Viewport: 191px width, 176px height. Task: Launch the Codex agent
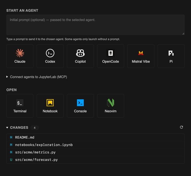point(50,56)
